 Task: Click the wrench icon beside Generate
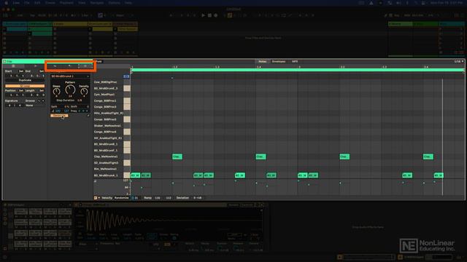pos(88,116)
